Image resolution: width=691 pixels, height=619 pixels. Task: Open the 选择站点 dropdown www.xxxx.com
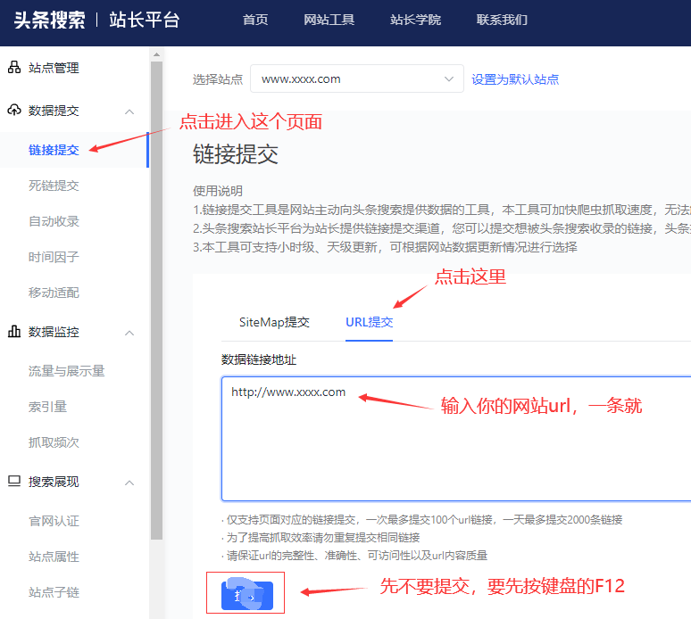[x=357, y=78]
